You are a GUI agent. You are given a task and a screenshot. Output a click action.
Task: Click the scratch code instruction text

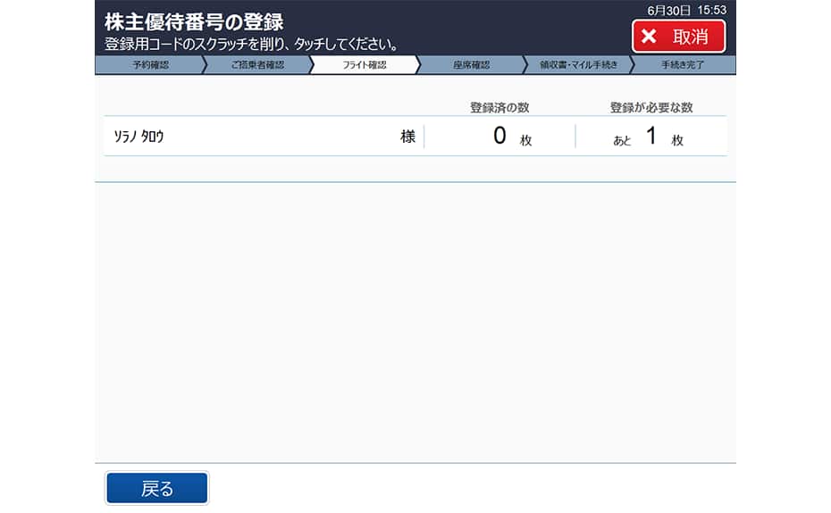[x=251, y=44]
